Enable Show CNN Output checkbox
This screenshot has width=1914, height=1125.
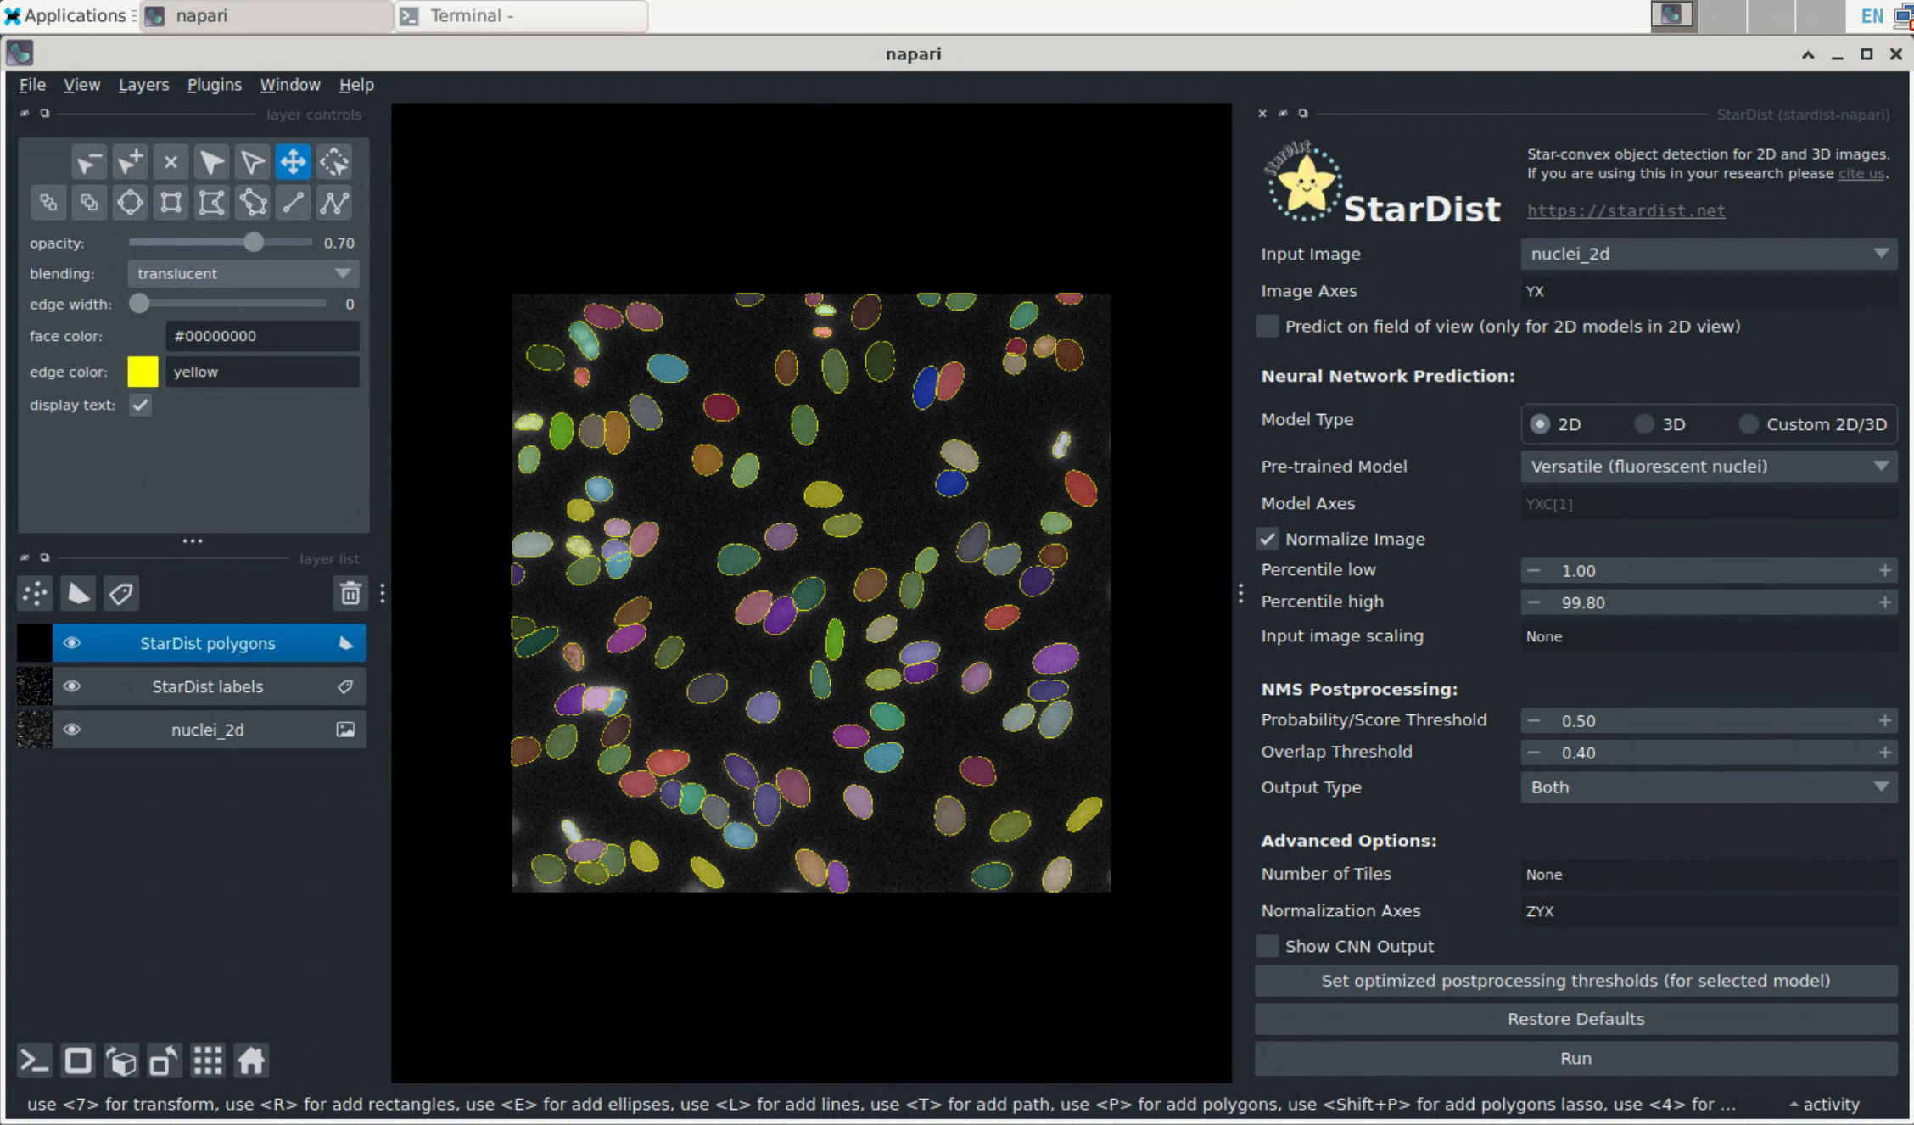point(1268,946)
